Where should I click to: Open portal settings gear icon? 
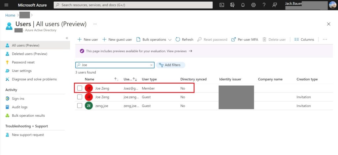point(253,5)
